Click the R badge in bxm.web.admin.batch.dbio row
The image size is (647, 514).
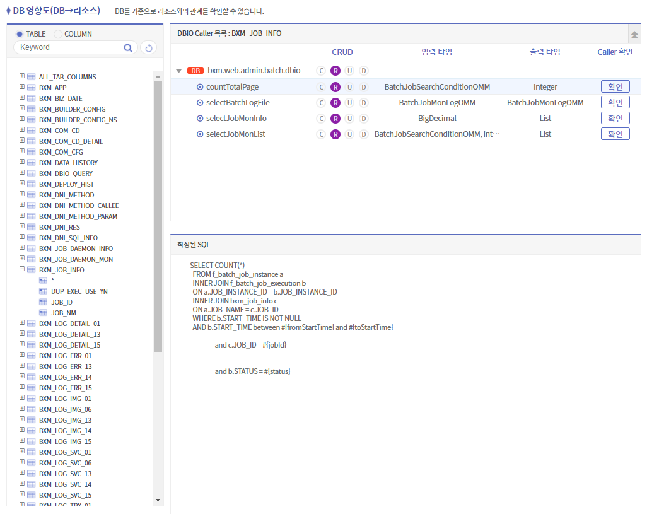pos(335,71)
